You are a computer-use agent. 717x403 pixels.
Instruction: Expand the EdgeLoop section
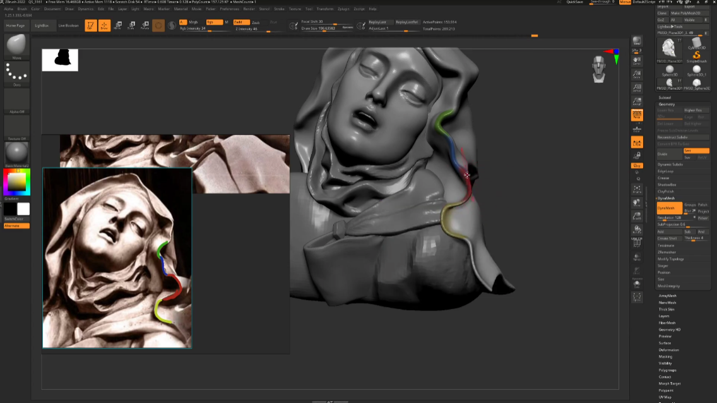[665, 171]
